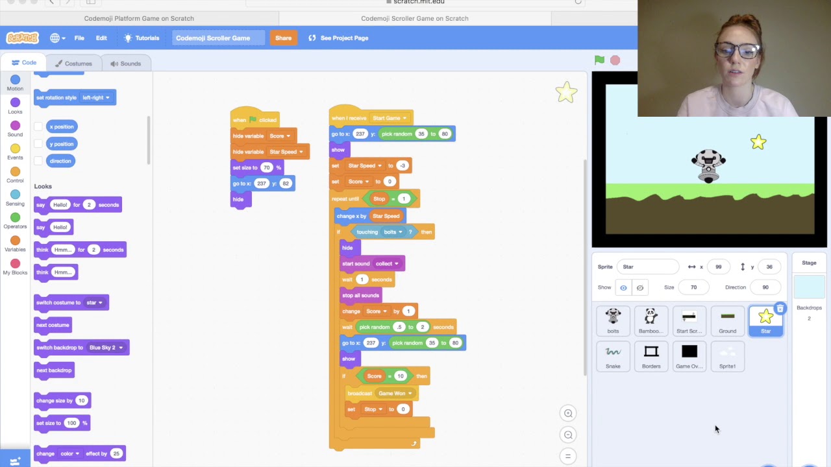This screenshot has width=831, height=467.
Task: Delete the Star sprite with trash icon
Action: pyautogui.click(x=780, y=309)
